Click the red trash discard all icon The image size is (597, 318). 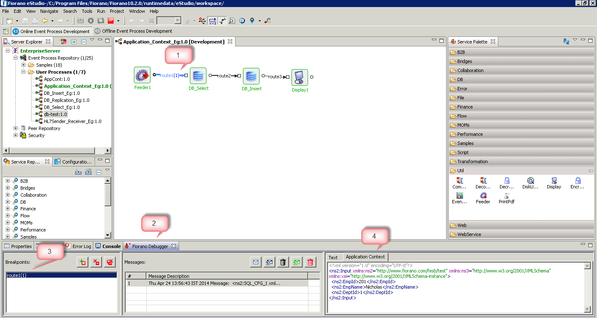(311, 262)
